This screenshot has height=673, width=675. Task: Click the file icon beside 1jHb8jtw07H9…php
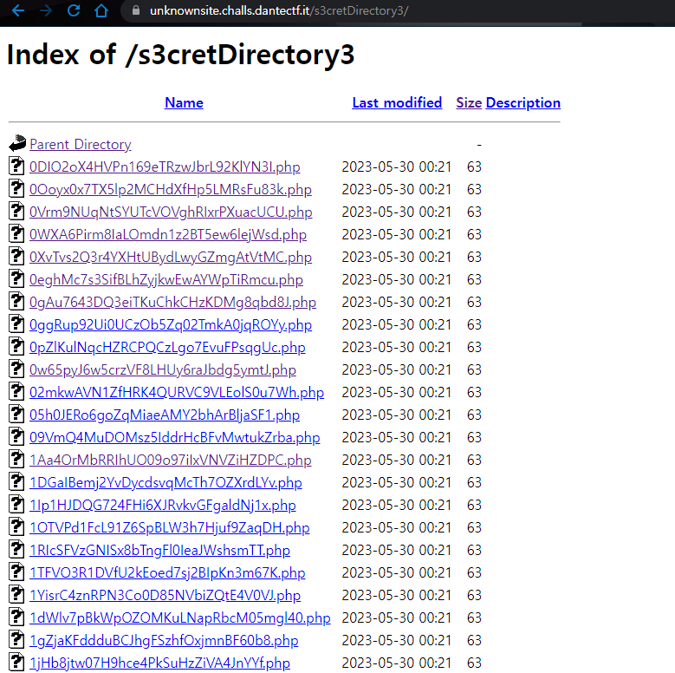(x=16, y=663)
